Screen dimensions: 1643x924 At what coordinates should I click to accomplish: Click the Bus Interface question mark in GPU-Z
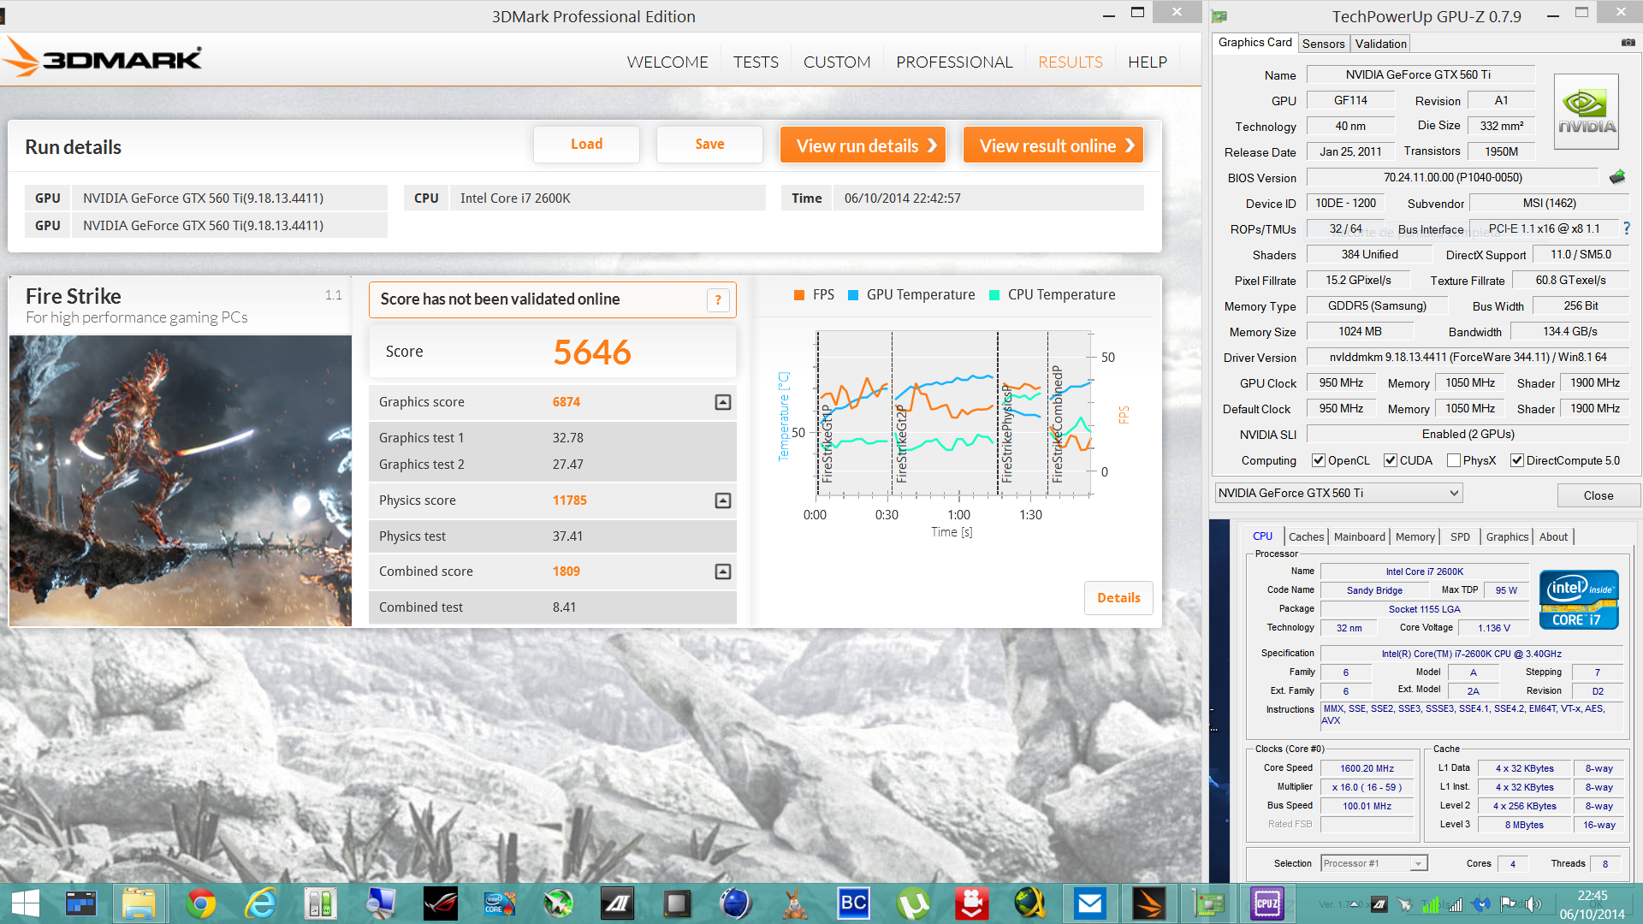click(x=1627, y=228)
